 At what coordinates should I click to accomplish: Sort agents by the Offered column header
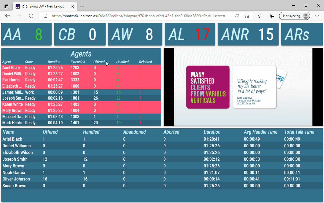(99, 62)
